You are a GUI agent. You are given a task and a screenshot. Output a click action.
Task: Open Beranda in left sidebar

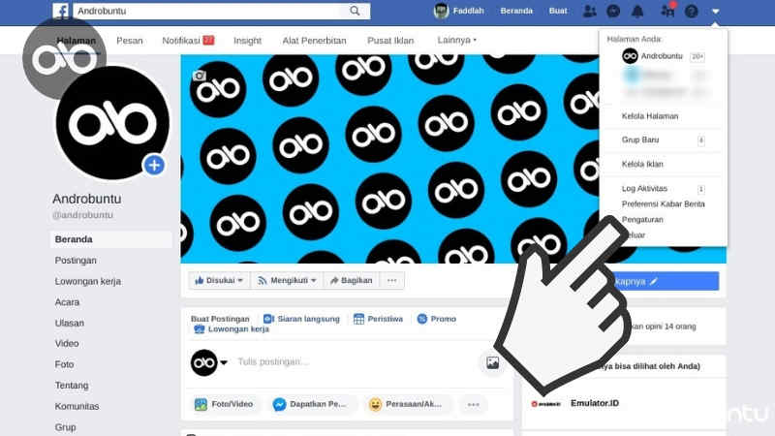[111, 239]
